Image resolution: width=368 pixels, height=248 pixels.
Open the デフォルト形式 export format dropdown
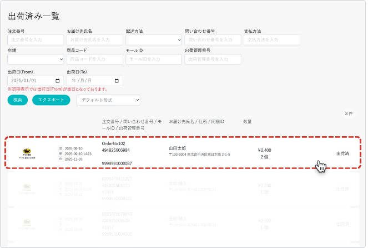point(108,100)
